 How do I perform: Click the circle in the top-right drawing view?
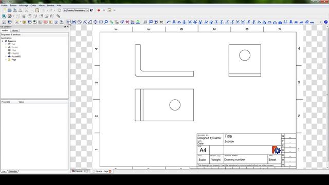tap(245, 55)
